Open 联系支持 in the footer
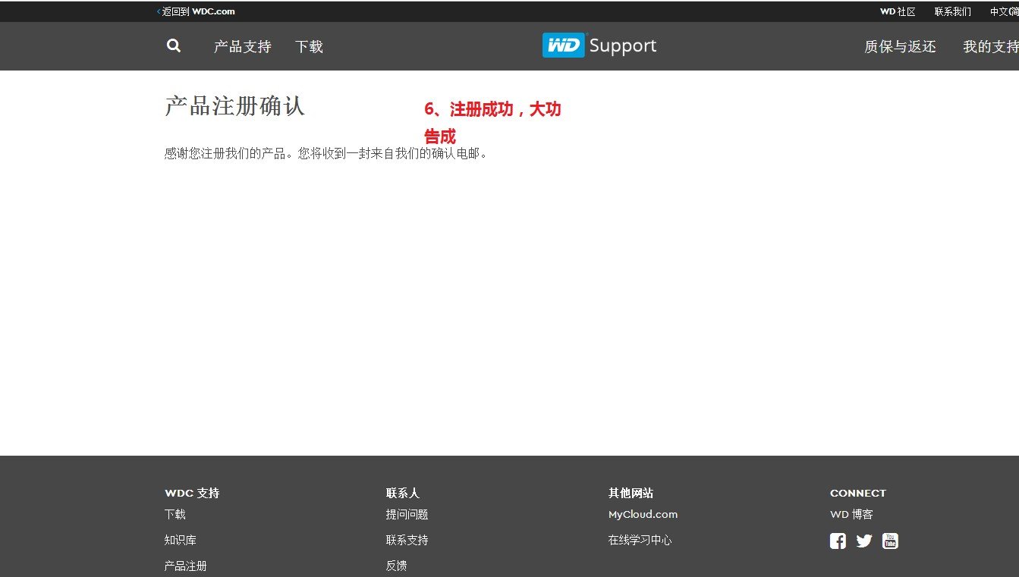1019x577 pixels. pyautogui.click(x=408, y=540)
